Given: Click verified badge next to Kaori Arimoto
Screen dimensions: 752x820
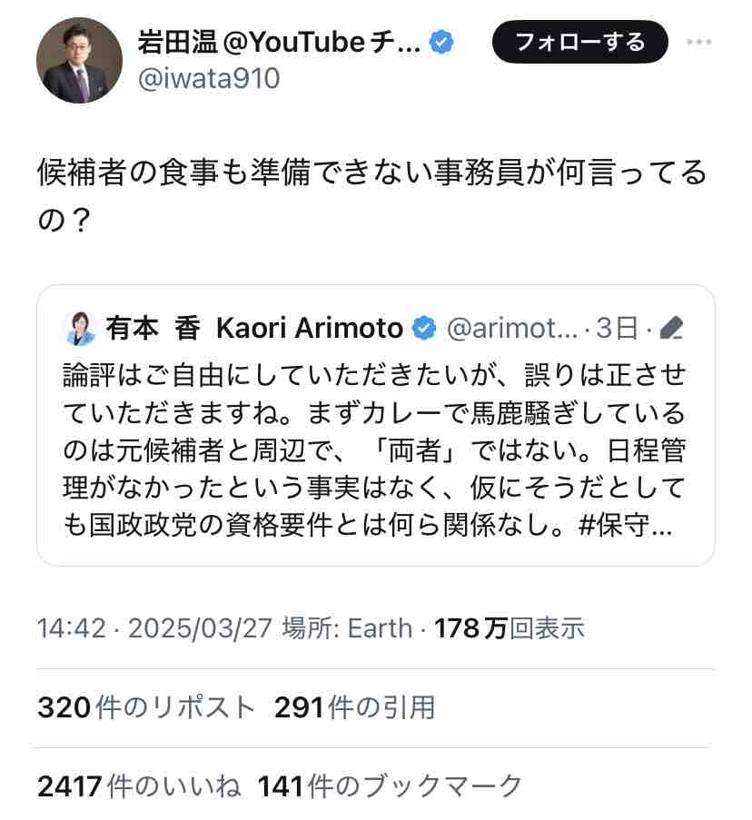Looking at the screenshot, I should (423, 328).
